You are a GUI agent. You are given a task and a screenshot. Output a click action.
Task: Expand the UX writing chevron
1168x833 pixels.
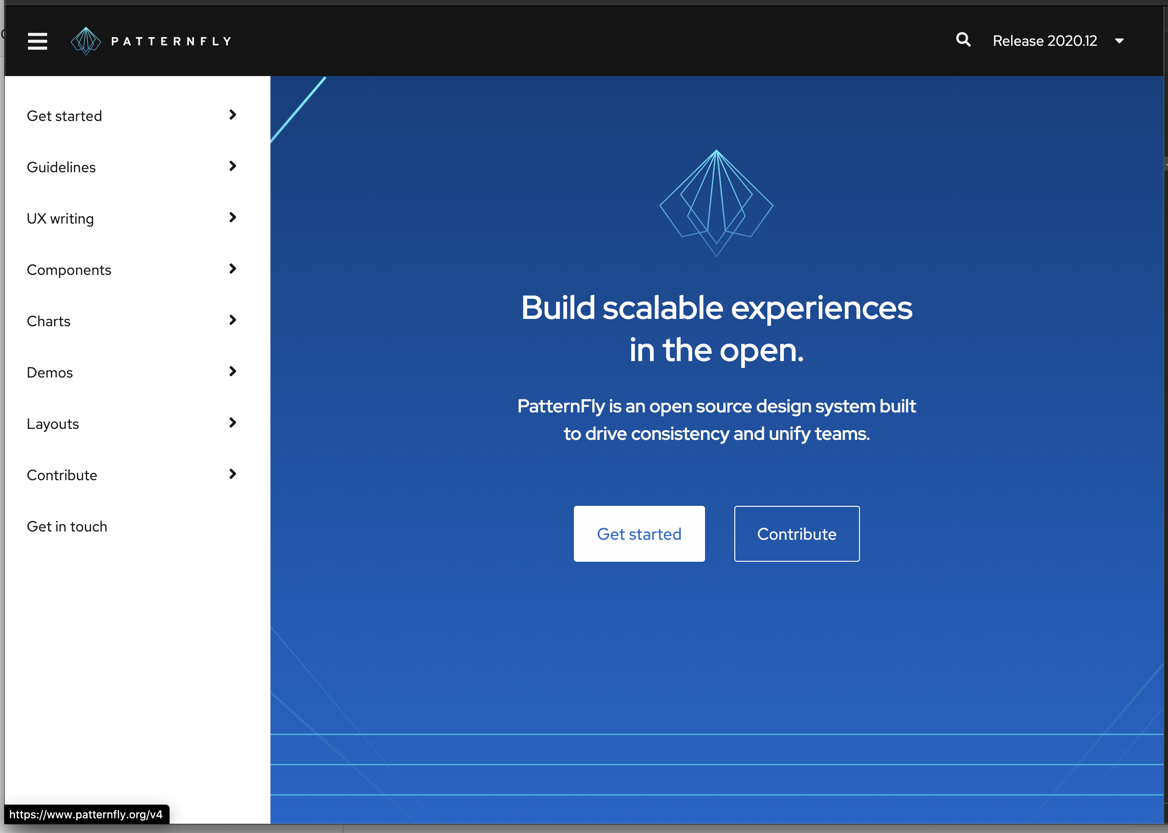coord(232,218)
